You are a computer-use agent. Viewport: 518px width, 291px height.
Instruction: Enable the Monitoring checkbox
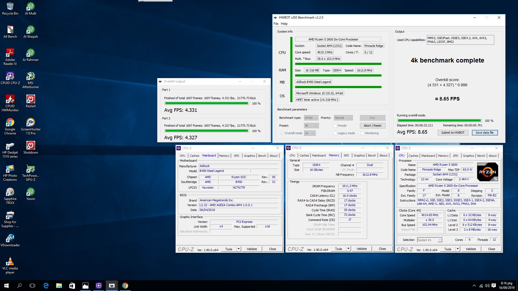362,133
